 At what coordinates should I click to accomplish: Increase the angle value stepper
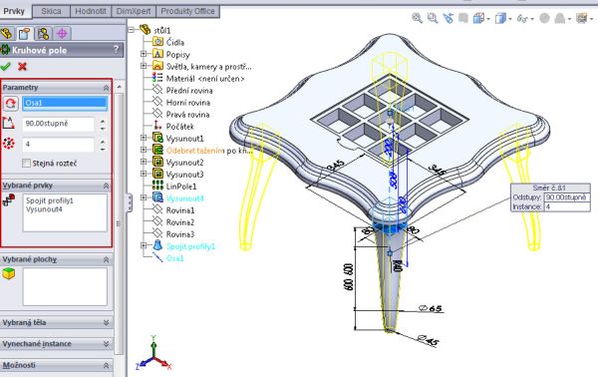coord(103,121)
